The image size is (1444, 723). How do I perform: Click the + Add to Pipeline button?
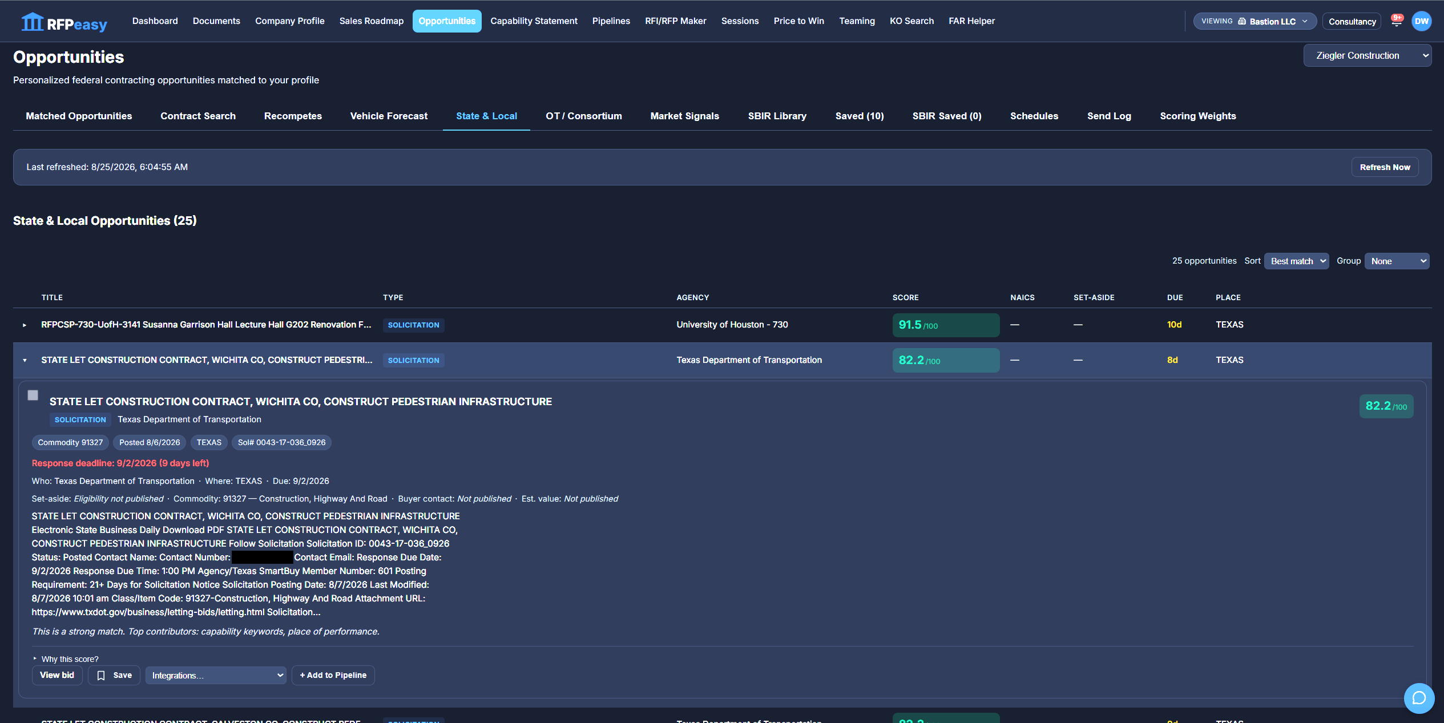(333, 675)
